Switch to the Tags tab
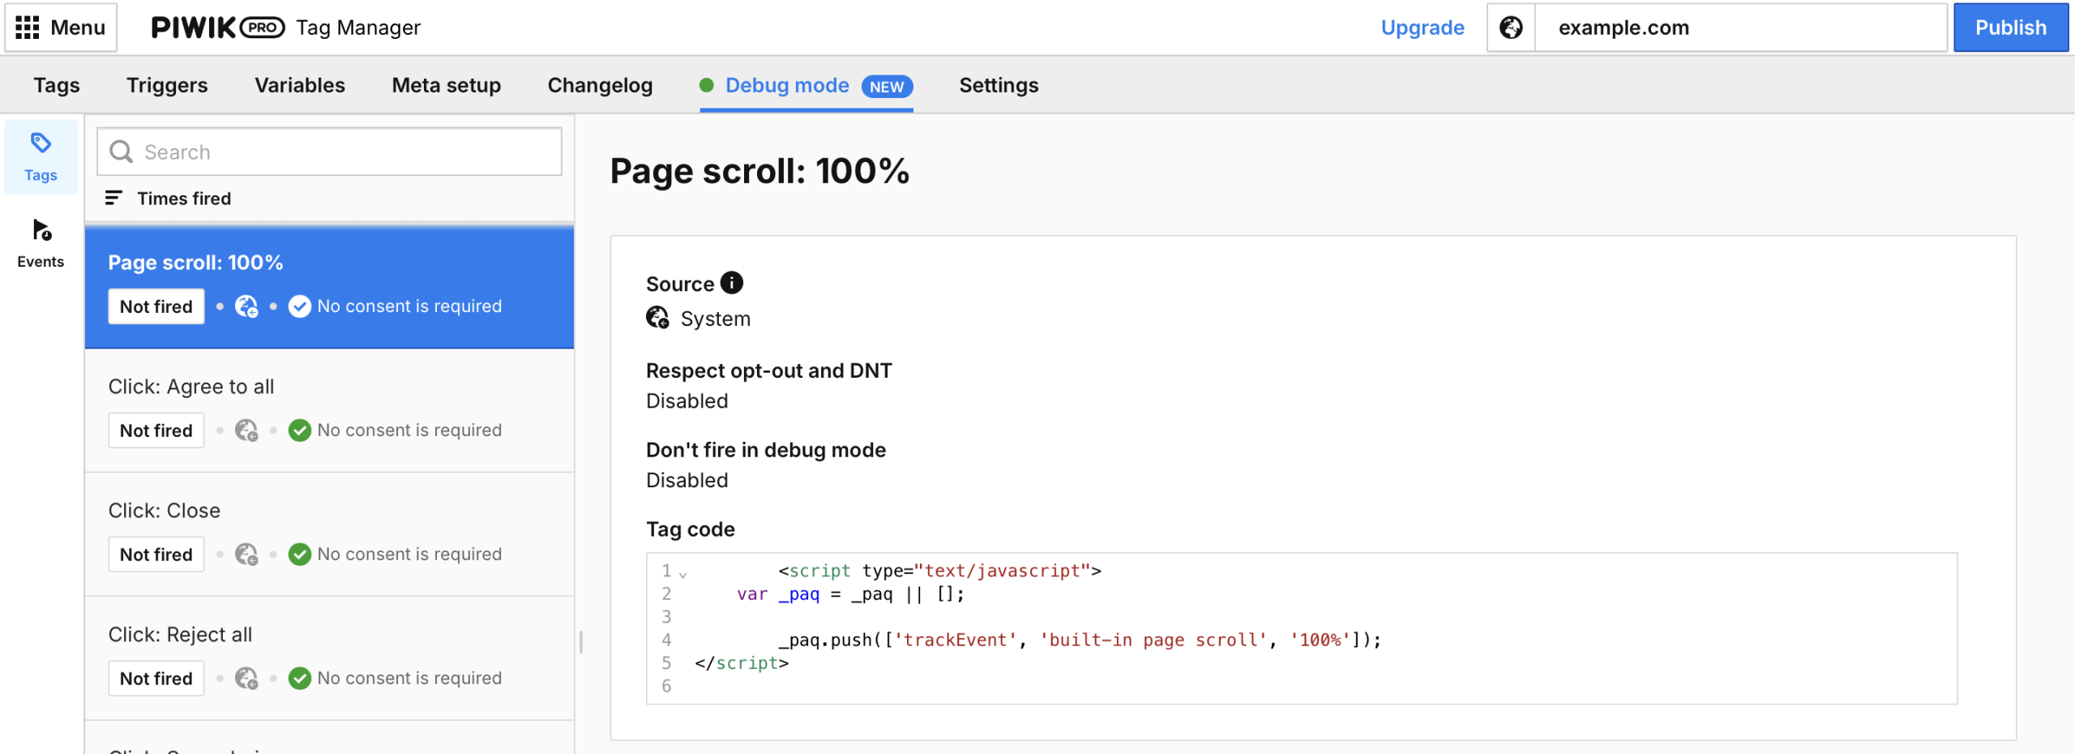 point(57,85)
